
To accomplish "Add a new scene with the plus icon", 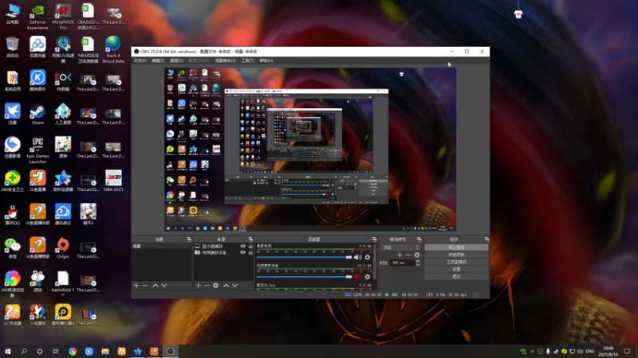I will (x=136, y=286).
